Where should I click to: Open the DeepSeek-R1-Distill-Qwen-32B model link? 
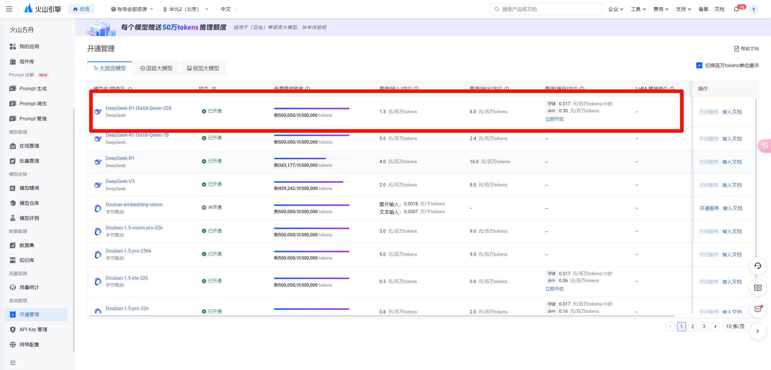[139, 108]
